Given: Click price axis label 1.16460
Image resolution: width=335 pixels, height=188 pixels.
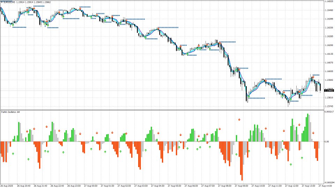Looking at the screenshot, I should click(329, 10).
